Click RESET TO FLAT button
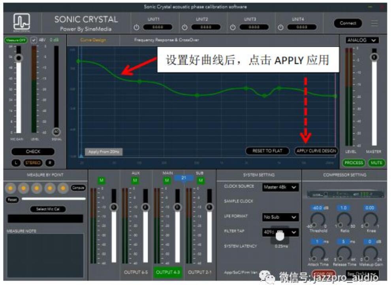Screen dimensions: 391x285 (x=267, y=151)
